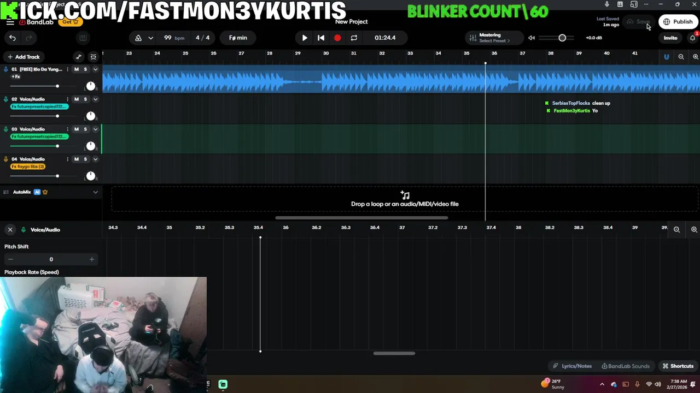Close the Voice/Audio editor panel
Screen dimensions: 700x393
click(10, 230)
